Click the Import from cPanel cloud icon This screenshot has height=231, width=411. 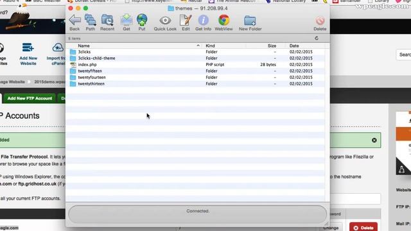click(x=58, y=47)
